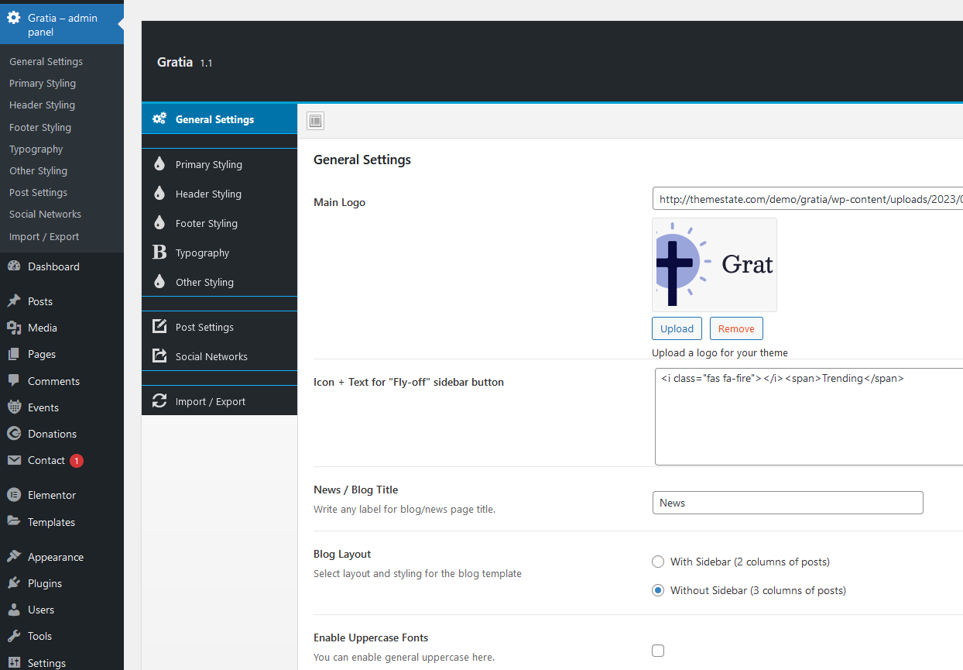Click the News / Blog Title input field
Viewport: 963px width, 670px height.
tap(788, 503)
